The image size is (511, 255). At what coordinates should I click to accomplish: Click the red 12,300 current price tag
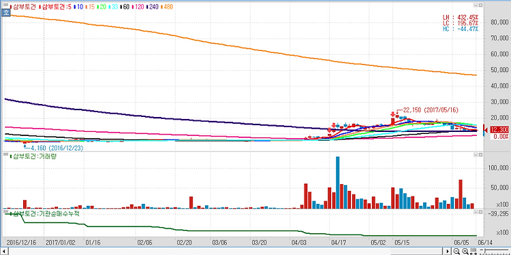pyautogui.click(x=499, y=130)
